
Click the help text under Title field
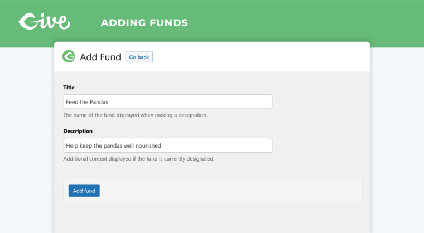pyautogui.click(x=136, y=115)
